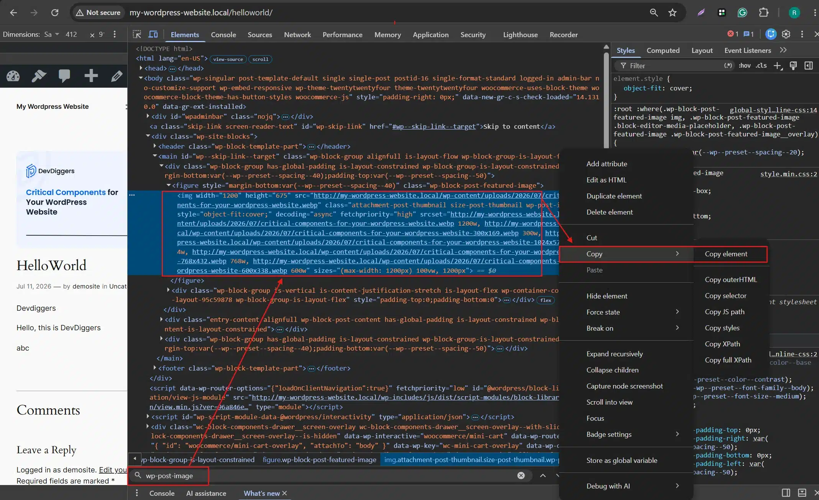Toggle rendering emulations paintbrush icon
819x500 pixels.
[793, 66]
